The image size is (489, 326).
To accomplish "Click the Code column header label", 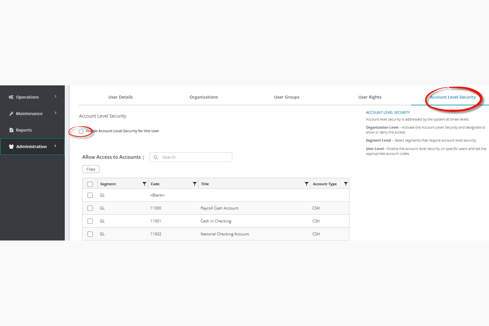I will [x=155, y=184].
